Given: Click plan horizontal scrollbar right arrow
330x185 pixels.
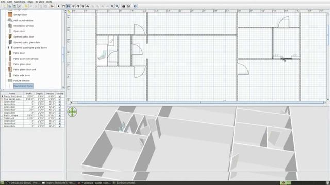Looking at the screenshot, I should [x=325, y=103].
